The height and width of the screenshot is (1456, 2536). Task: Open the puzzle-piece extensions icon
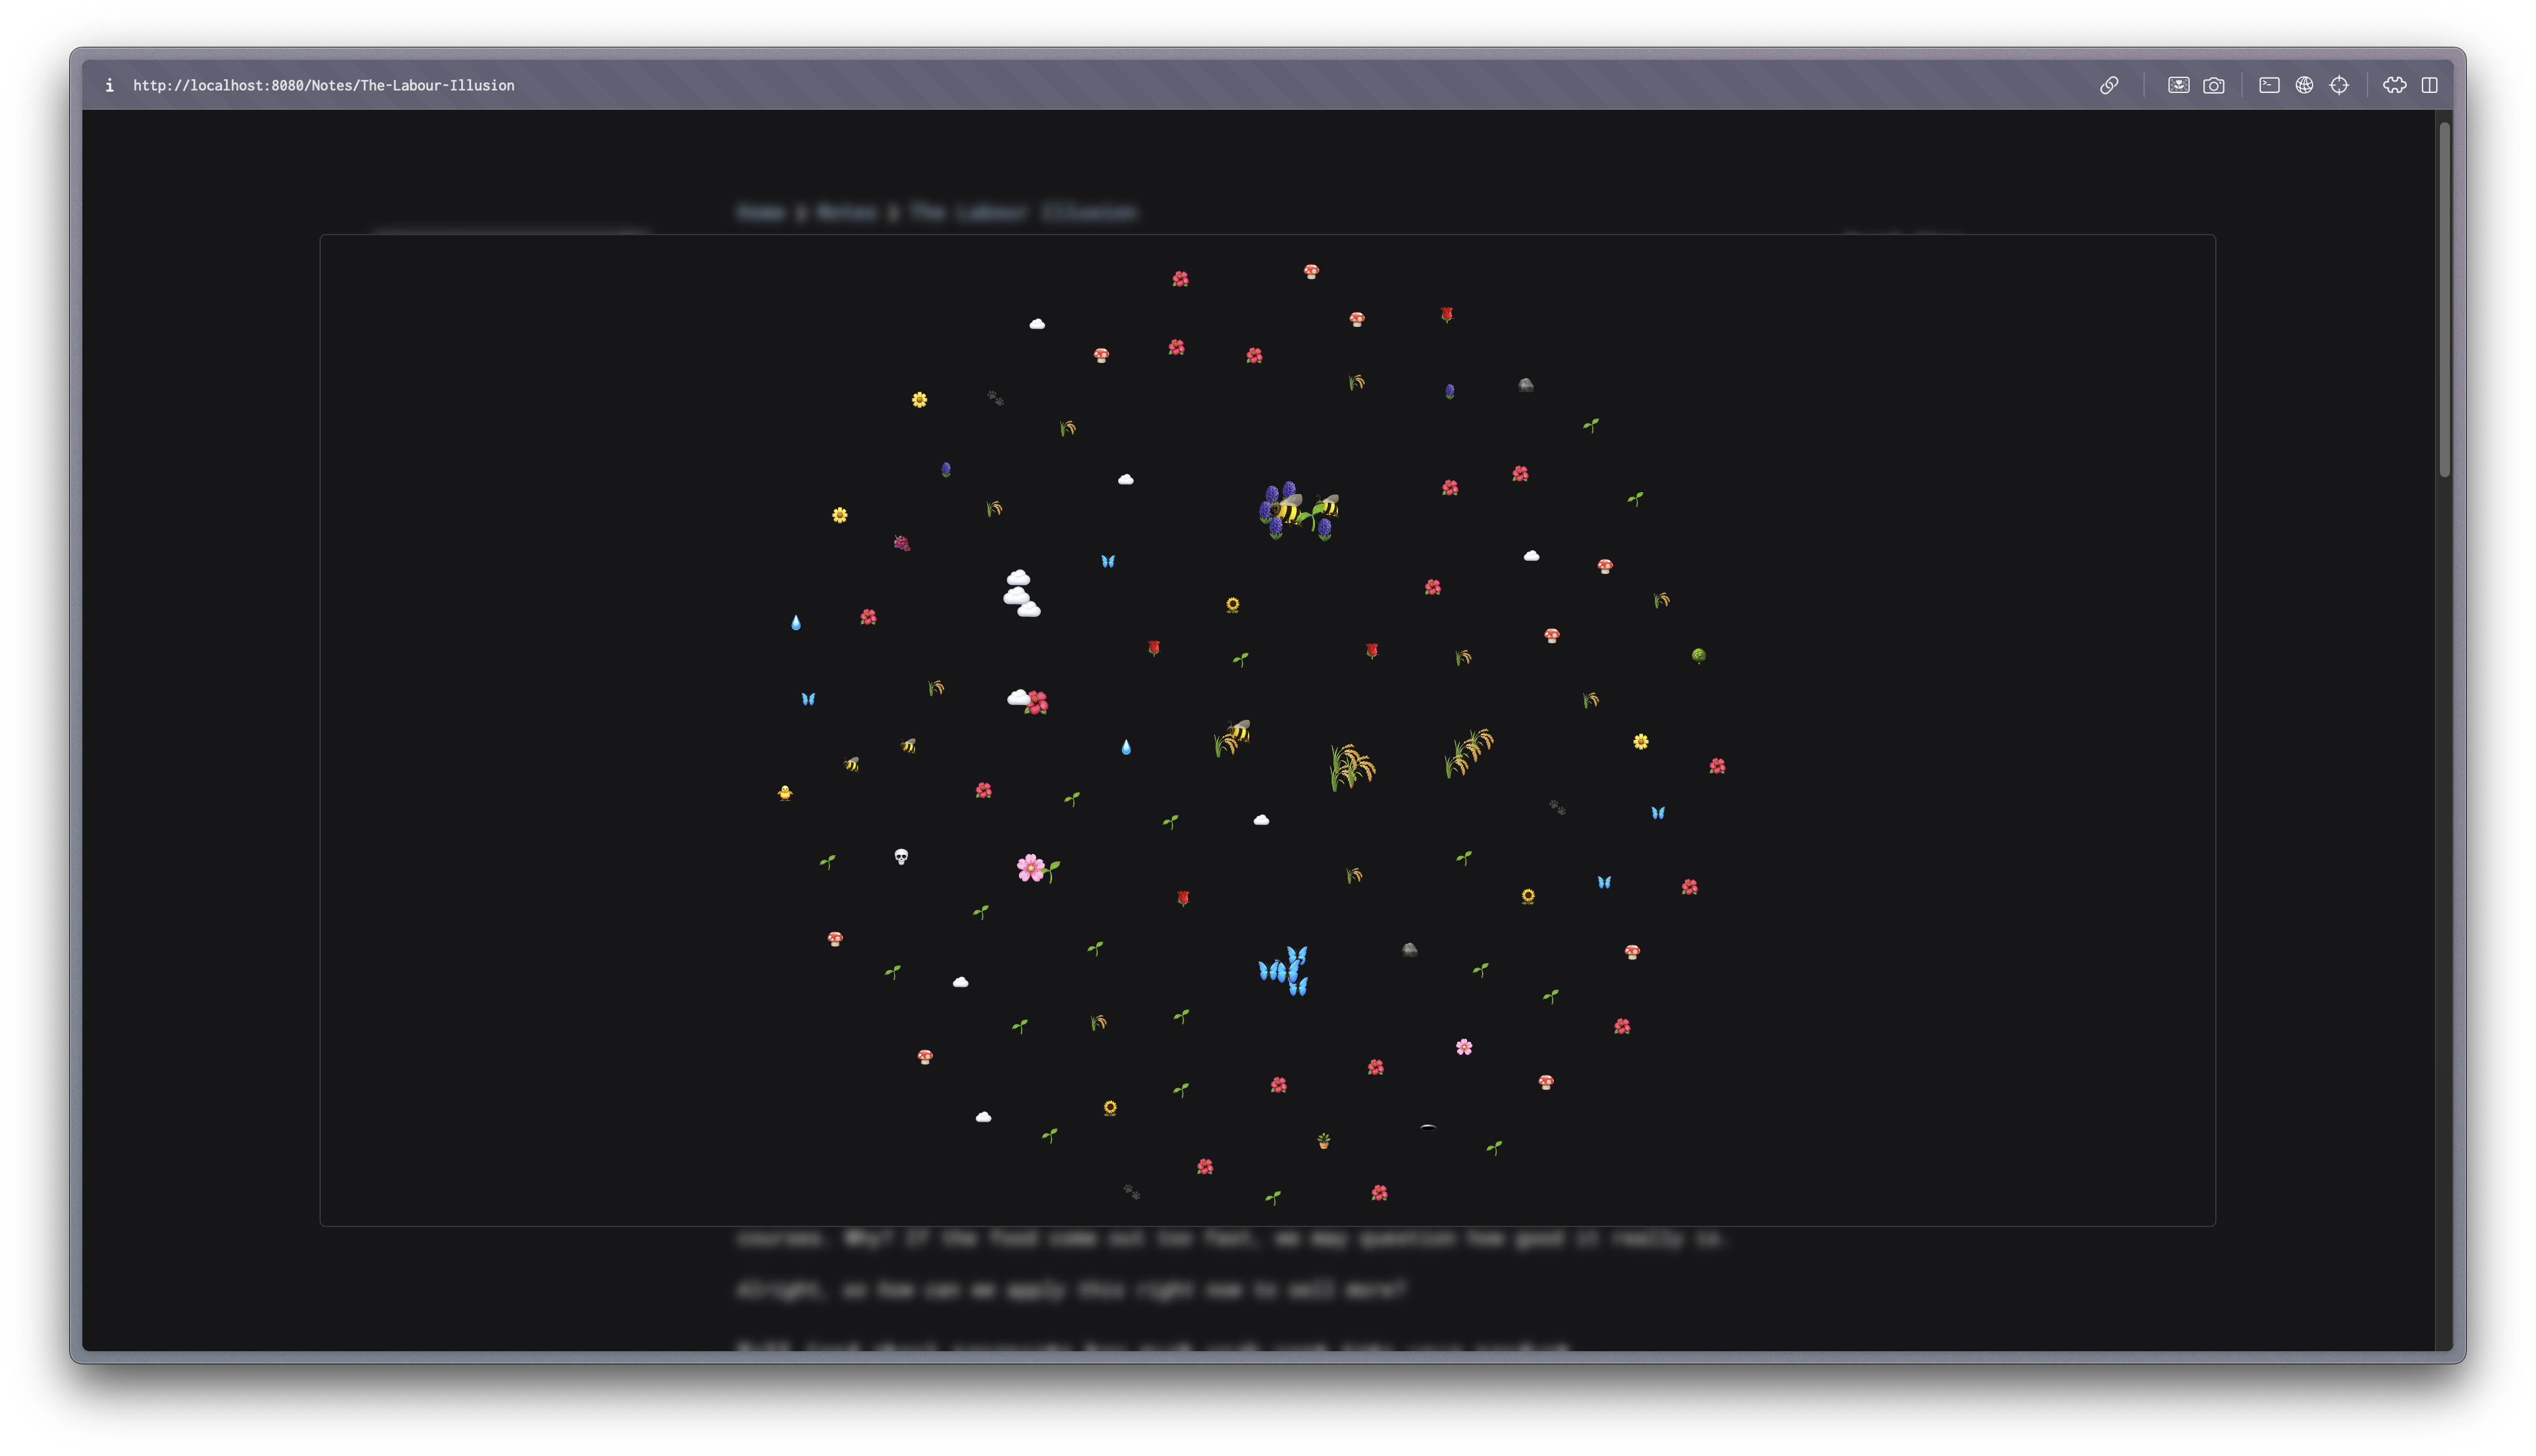tap(2394, 85)
